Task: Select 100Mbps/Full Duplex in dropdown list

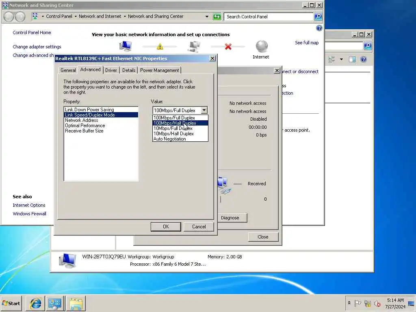Action: pyautogui.click(x=180, y=118)
